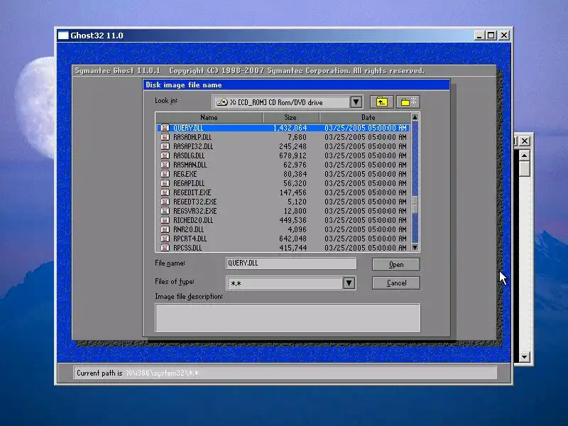Click the 1,432,064 size value
The image size is (568, 426).
[290, 128]
